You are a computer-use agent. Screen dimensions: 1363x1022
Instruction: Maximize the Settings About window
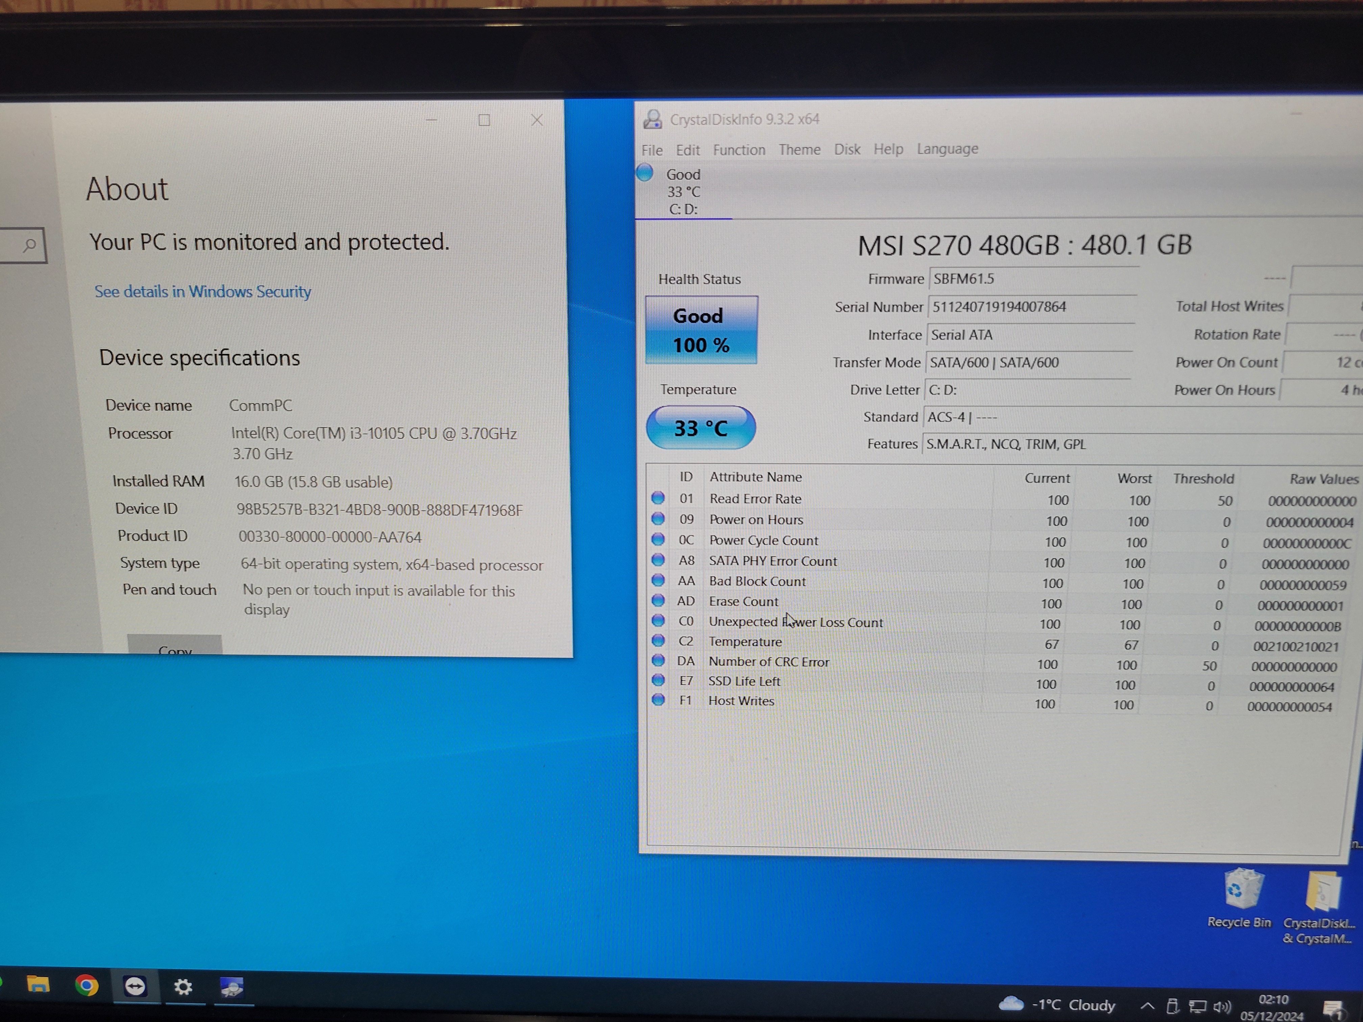tap(484, 120)
